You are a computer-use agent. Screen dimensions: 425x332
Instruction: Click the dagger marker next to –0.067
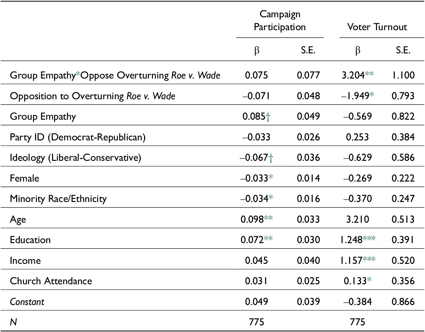point(271,158)
